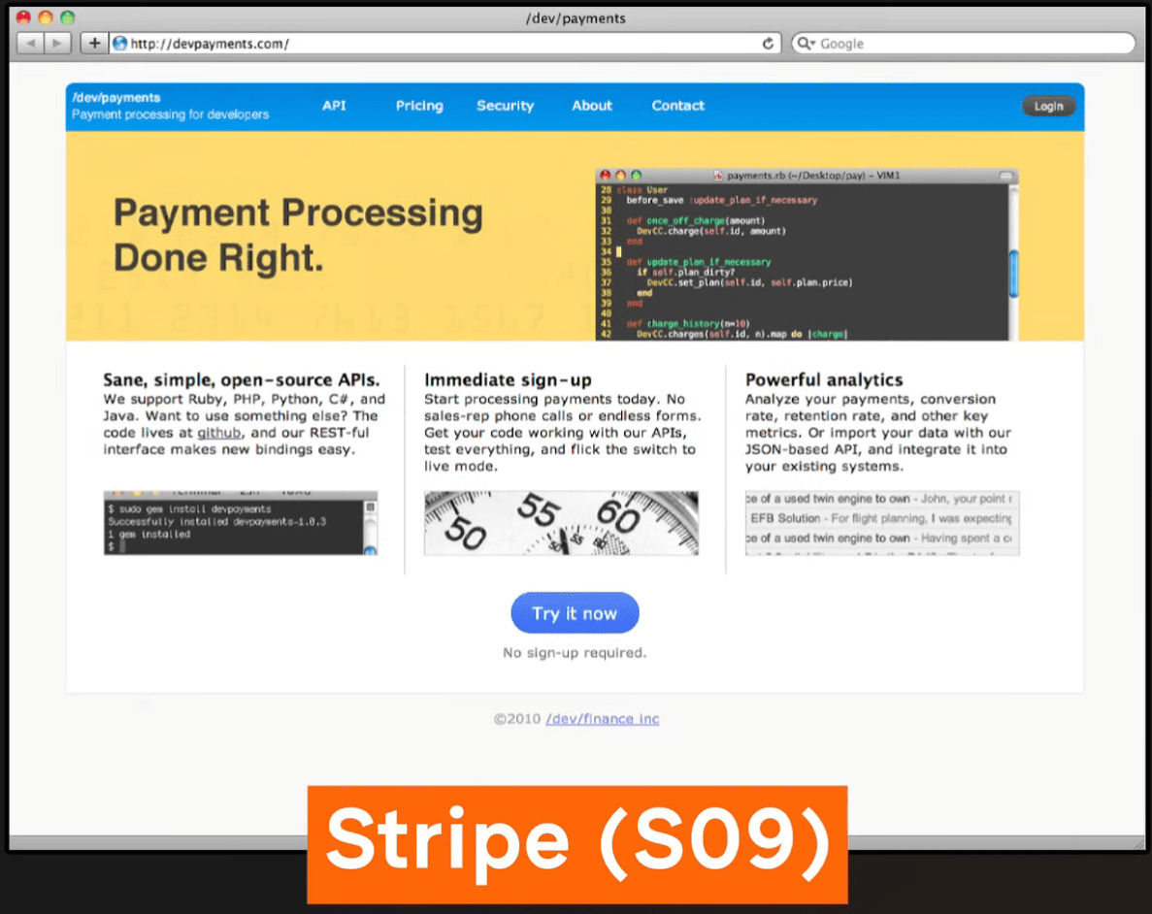
Task: Click the VIM code editor screenshot
Action: pos(806,254)
